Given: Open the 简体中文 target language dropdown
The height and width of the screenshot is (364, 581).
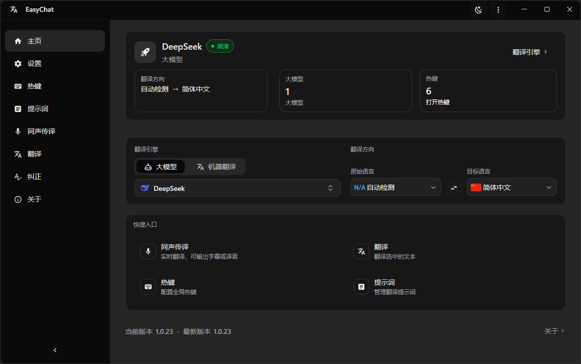Looking at the screenshot, I should [x=512, y=187].
